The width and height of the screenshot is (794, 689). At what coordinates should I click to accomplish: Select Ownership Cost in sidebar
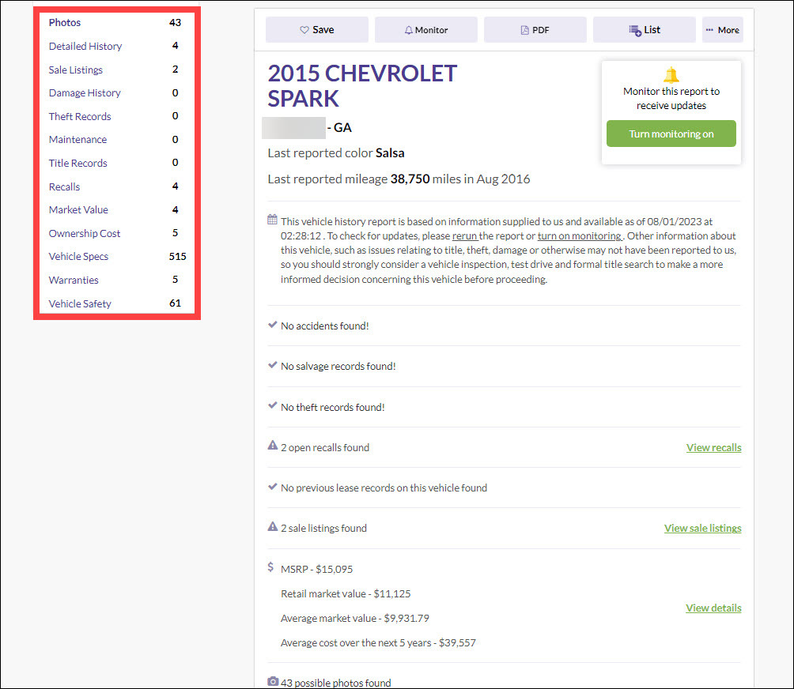pos(85,233)
